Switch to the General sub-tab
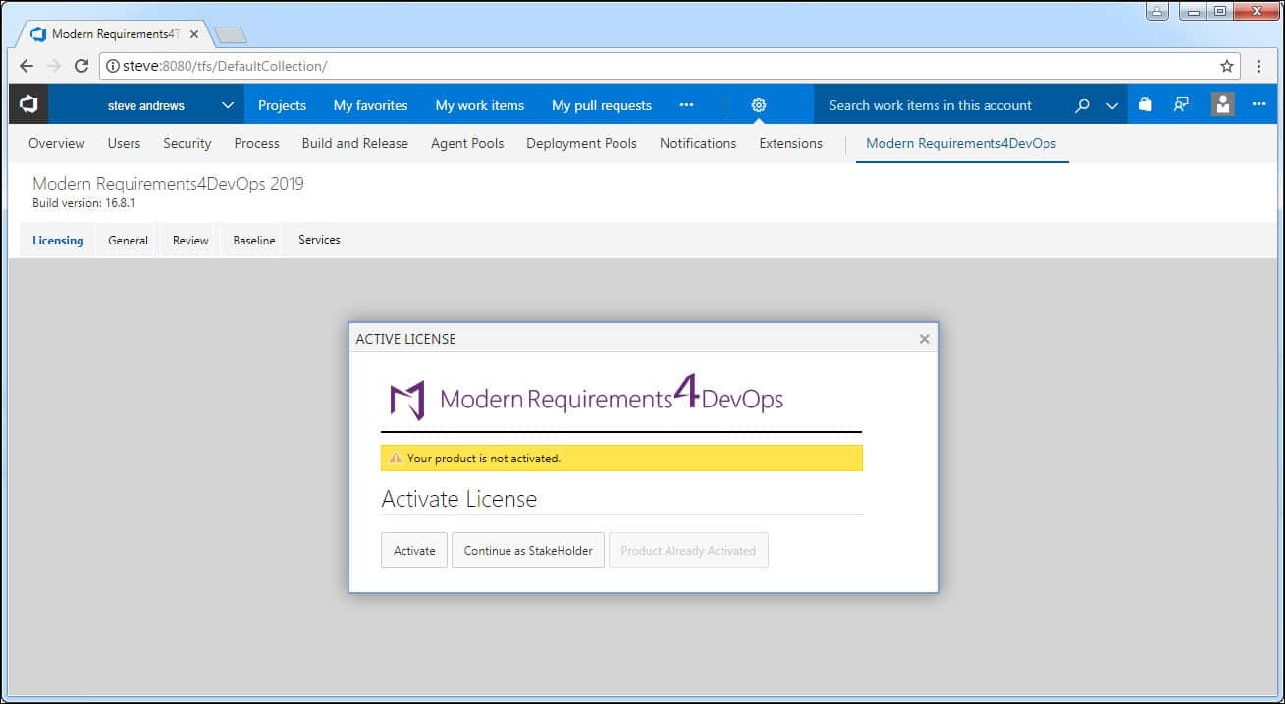 tap(128, 240)
